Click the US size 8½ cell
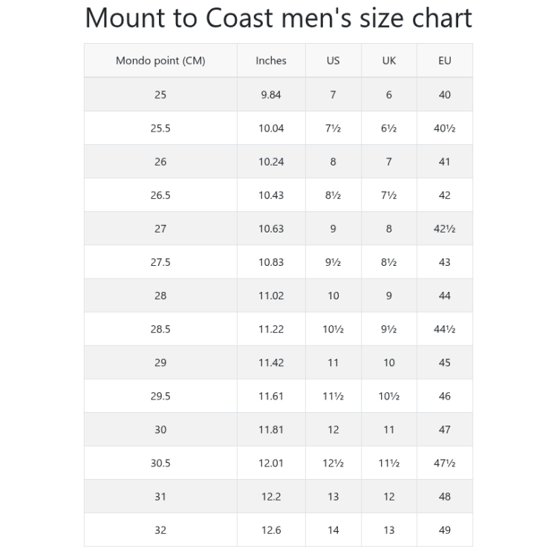Image resolution: width=557 pixels, height=557 pixels. pyautogui.click(x=333, y=195)
